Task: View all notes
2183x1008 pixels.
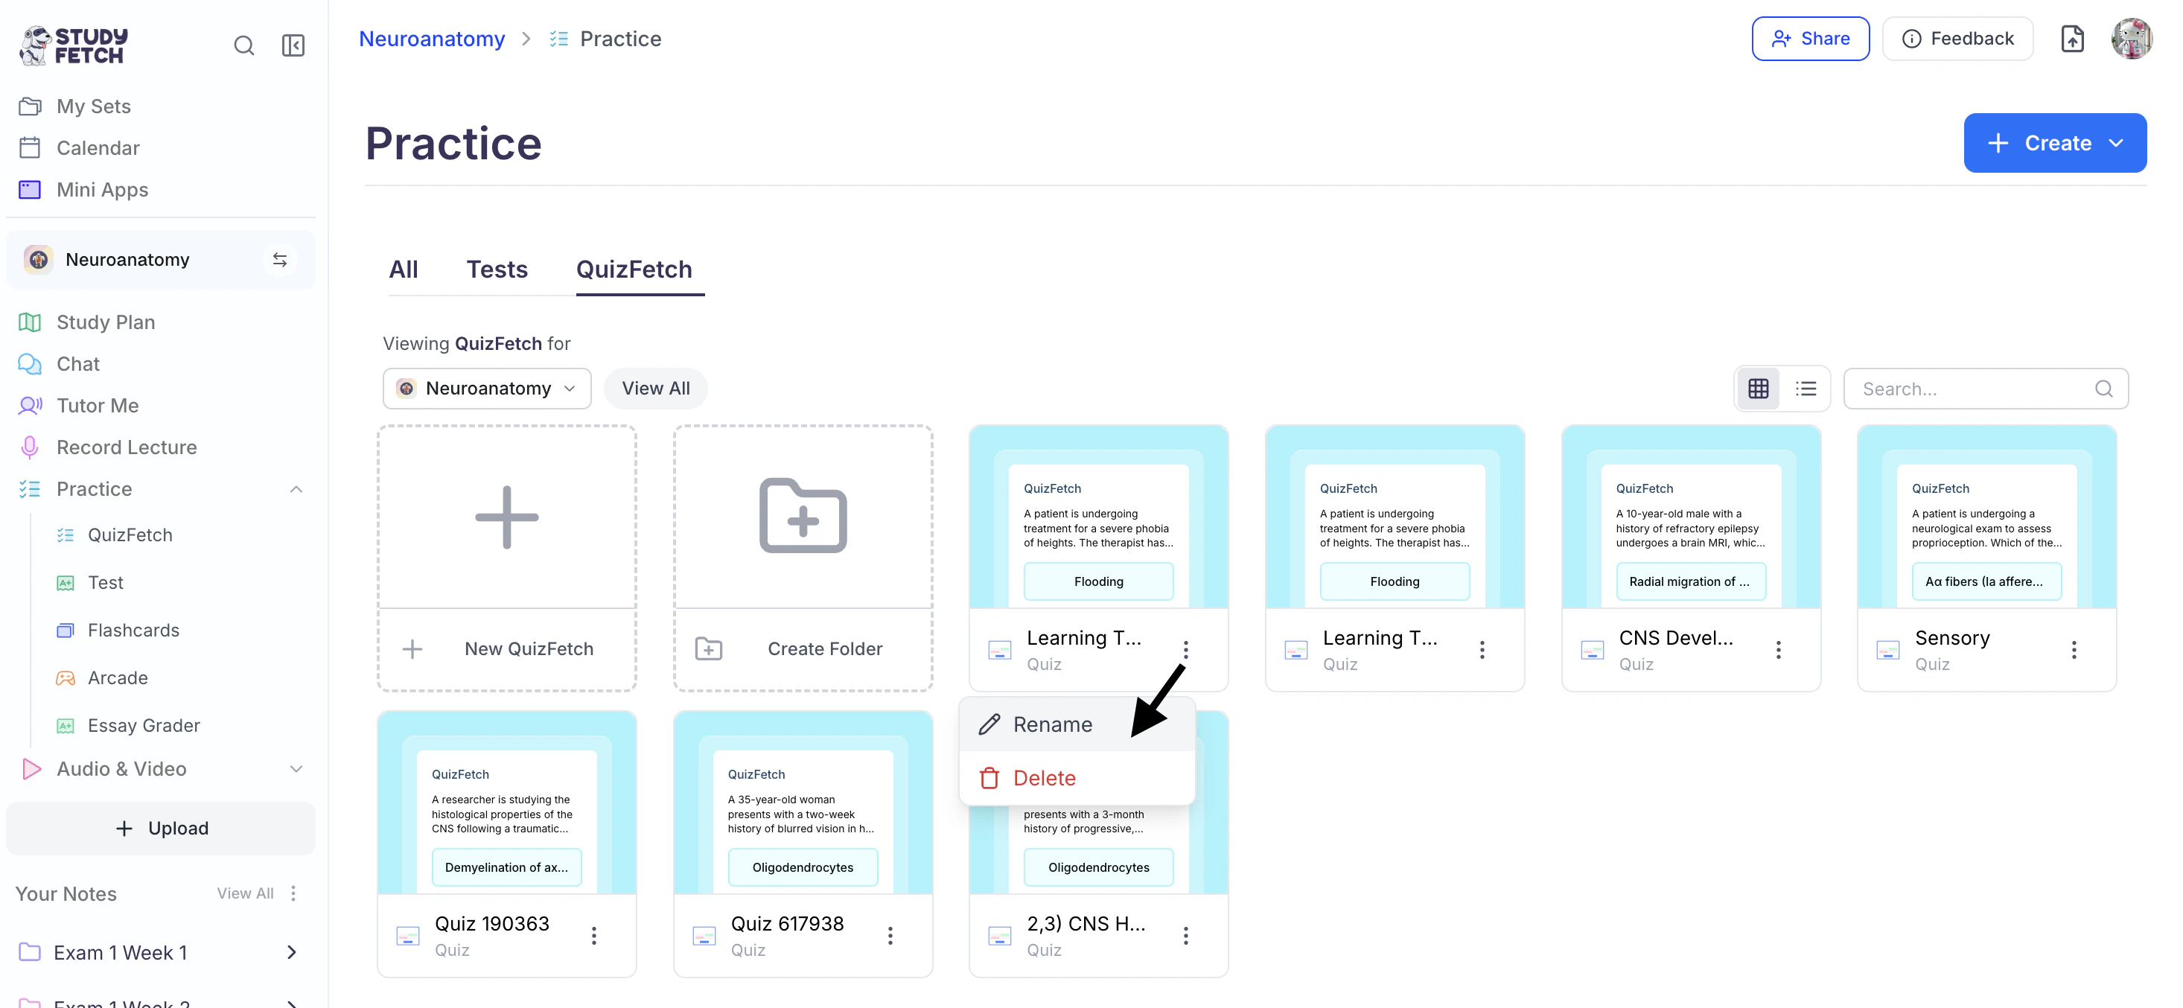Action: [x=245, y=893]
